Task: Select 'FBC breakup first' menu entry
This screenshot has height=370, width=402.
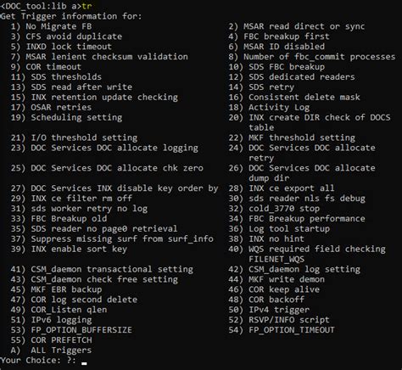Action: tap(287, 36)
